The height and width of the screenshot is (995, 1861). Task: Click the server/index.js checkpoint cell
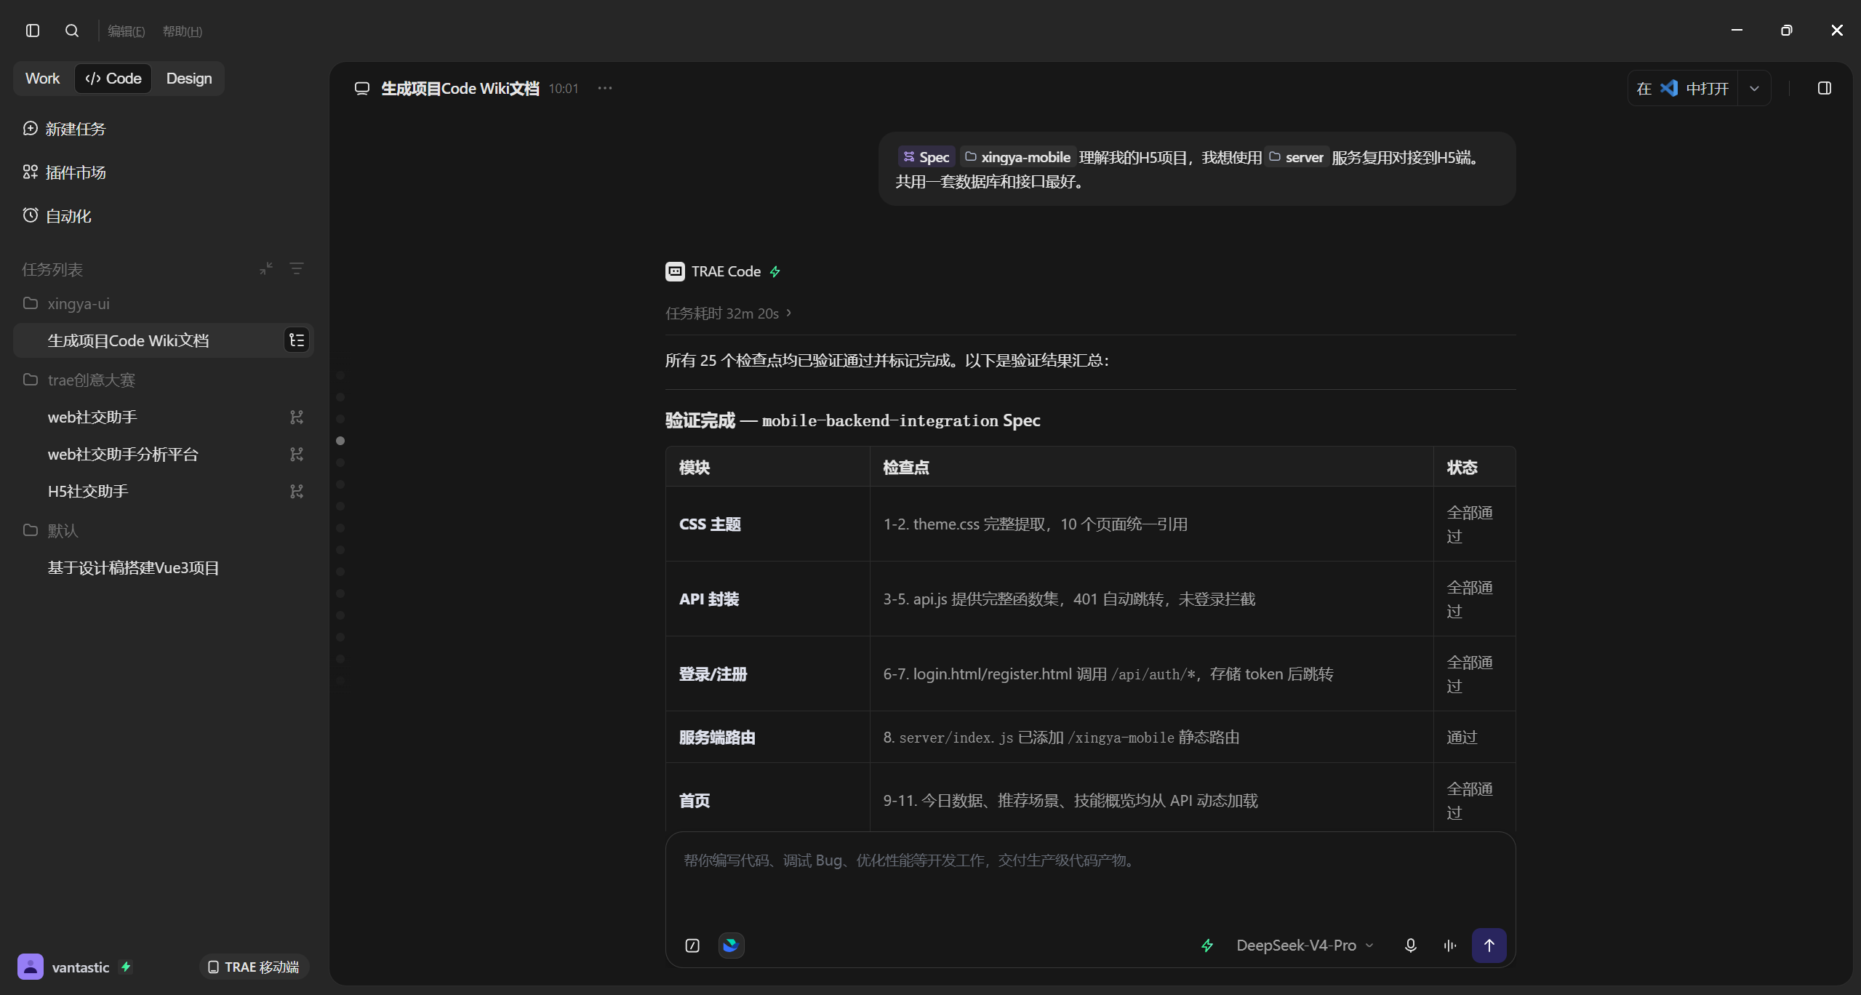click(1152, 737)
